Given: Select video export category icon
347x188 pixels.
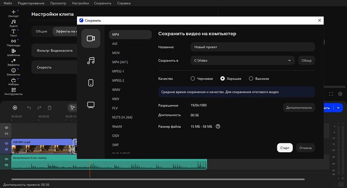Looking at the screenshot, I should click(x=91, y=39).
